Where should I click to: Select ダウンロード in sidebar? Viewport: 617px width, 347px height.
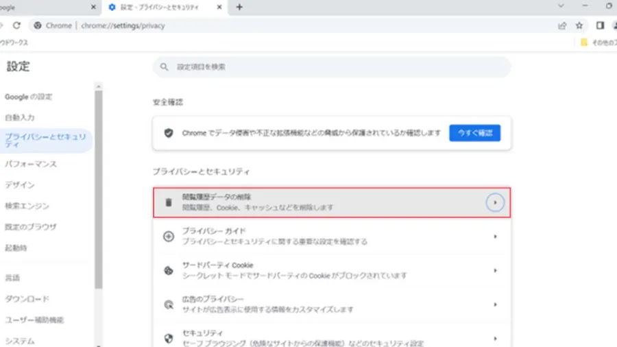(x=27, y=299)
